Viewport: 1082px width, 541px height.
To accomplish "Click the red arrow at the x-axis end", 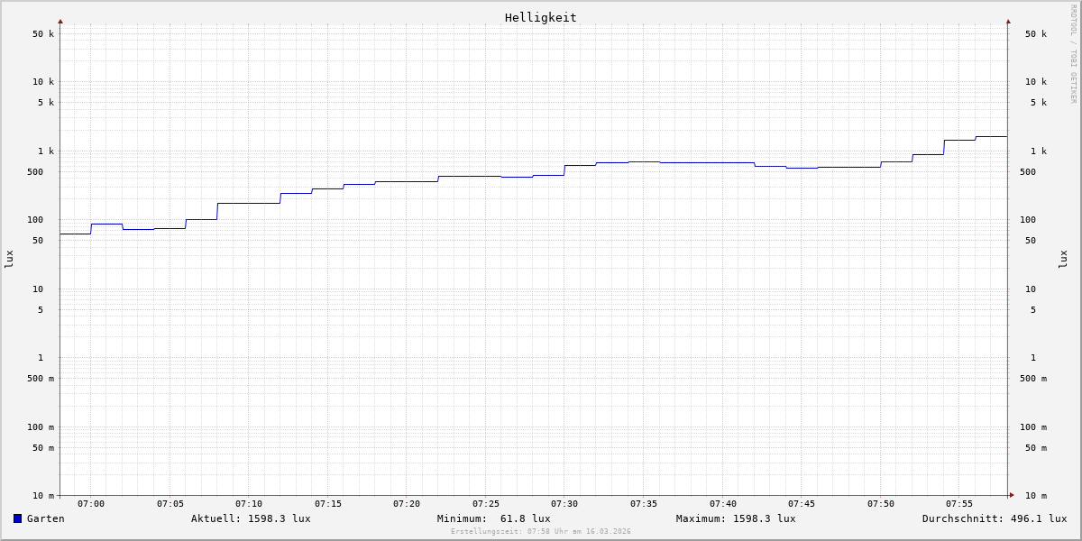I will pyautogui.click(x=1012, y=495).
